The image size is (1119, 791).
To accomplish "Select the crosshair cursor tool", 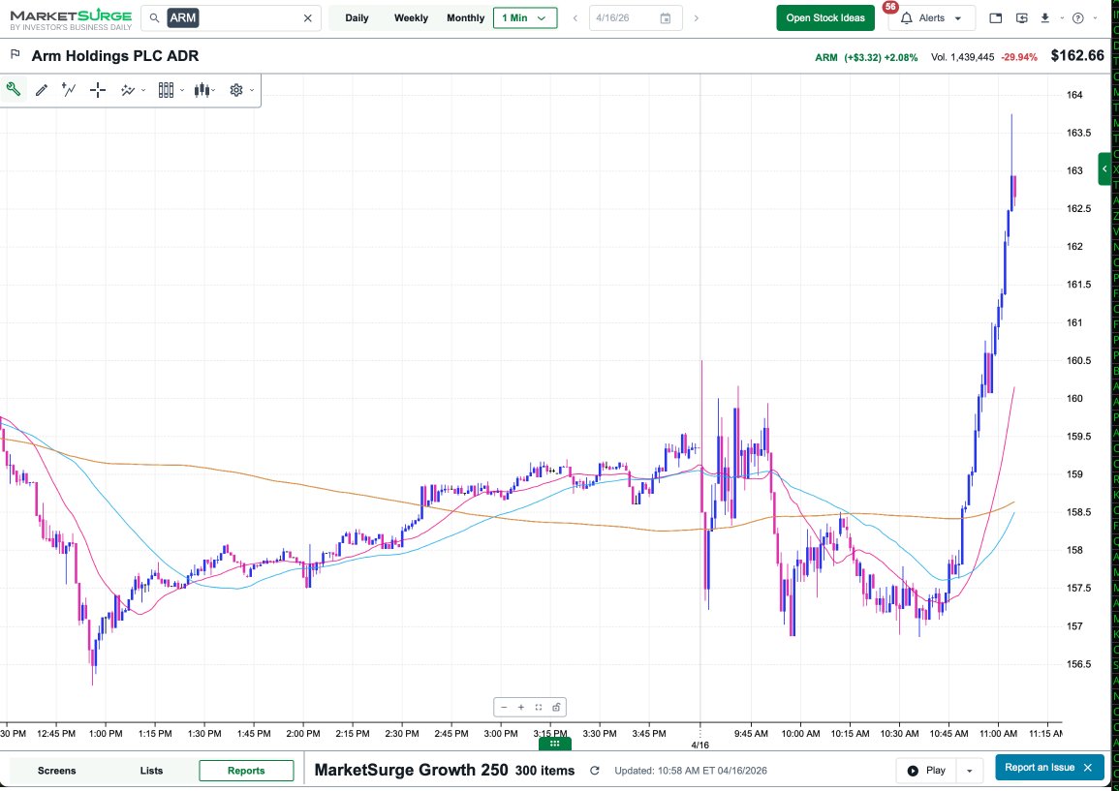I will click(98, 90).
